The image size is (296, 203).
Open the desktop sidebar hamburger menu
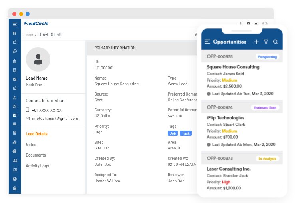[15, 24]
